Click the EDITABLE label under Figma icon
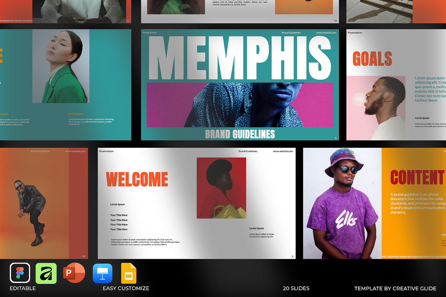 pyautogui.click(x=23, y=288)
